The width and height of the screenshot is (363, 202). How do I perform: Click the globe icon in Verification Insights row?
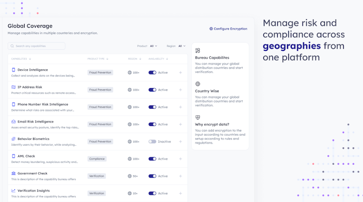tap(130, 193)
